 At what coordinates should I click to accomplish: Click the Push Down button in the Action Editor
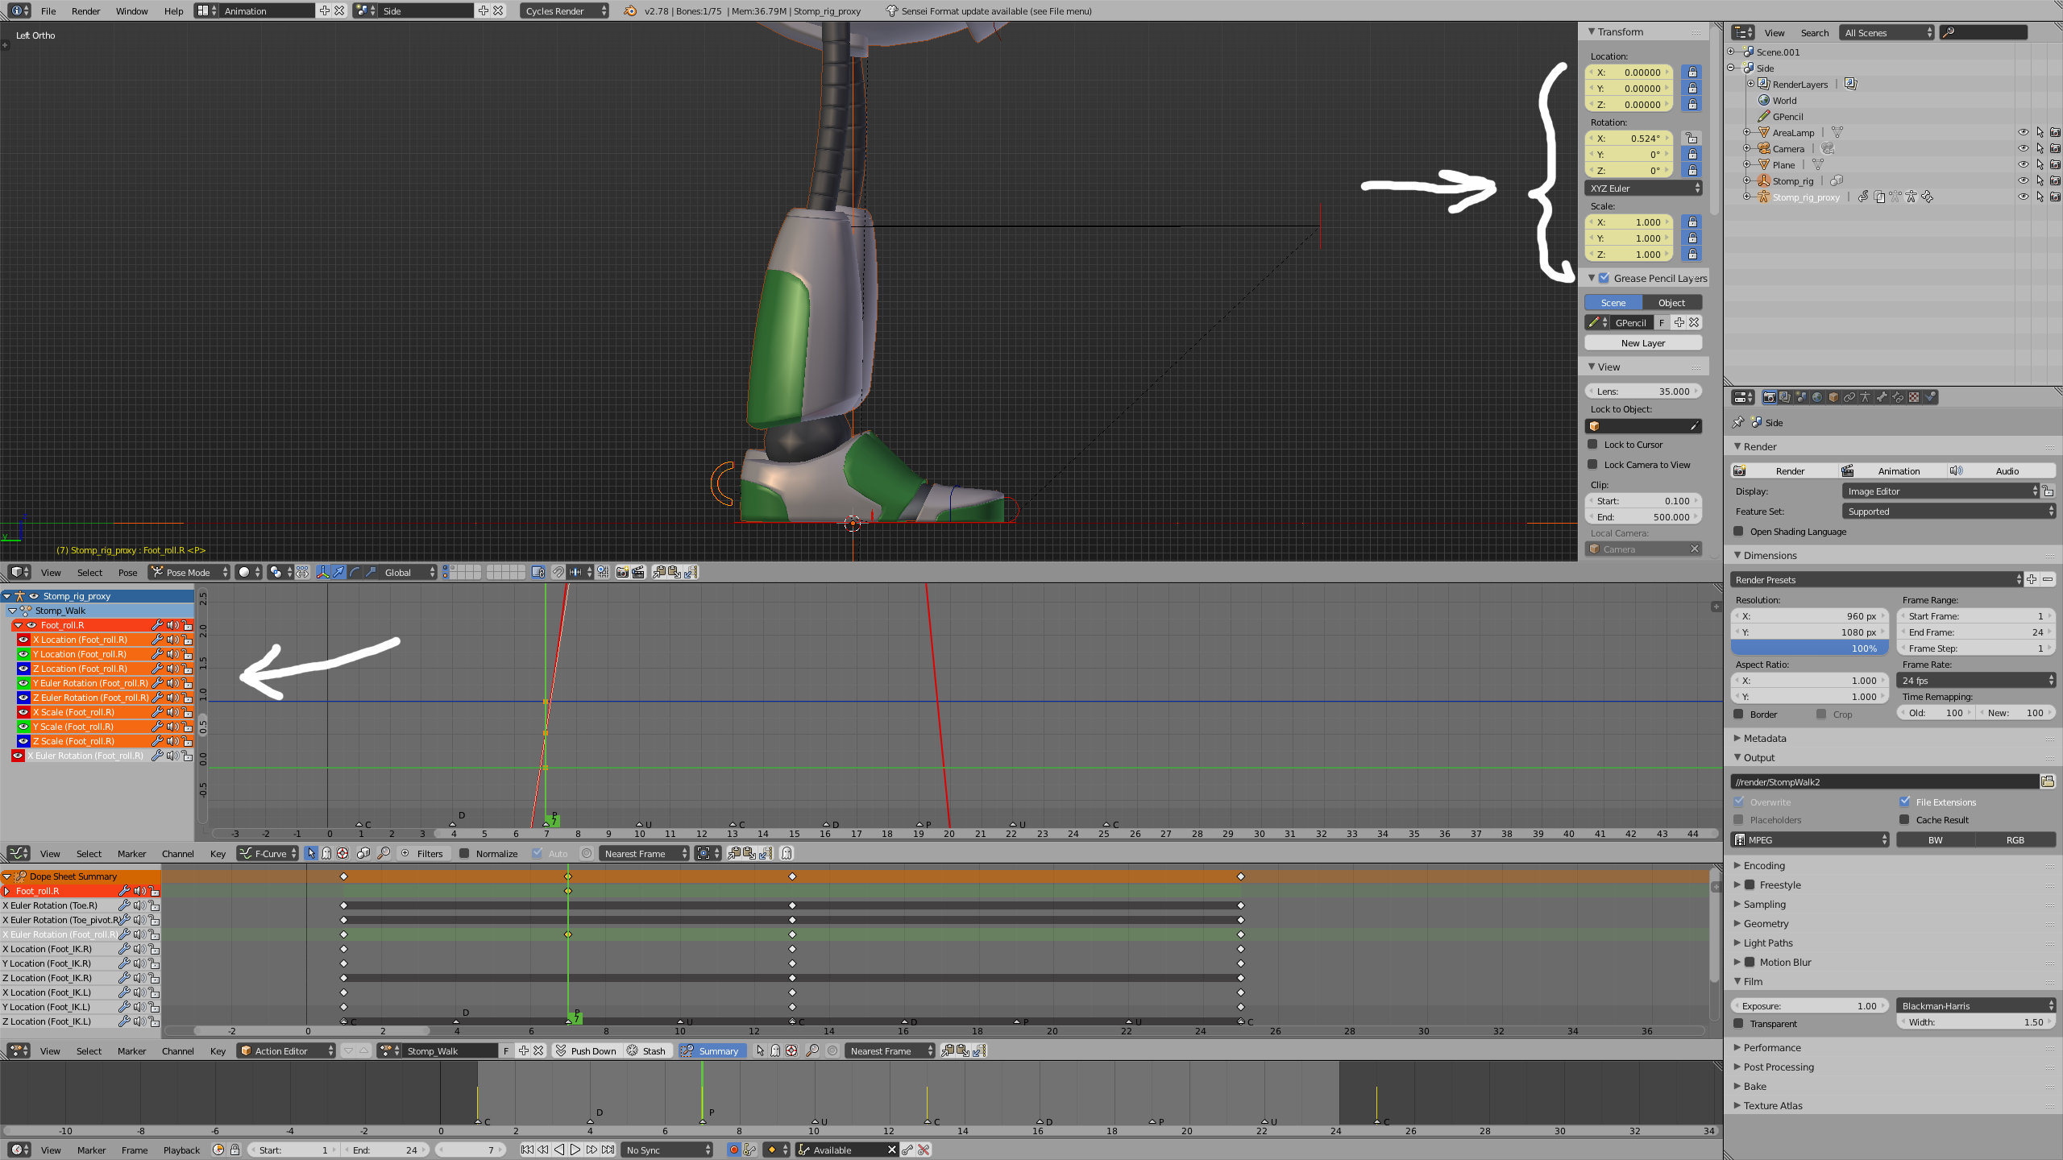587,1050
